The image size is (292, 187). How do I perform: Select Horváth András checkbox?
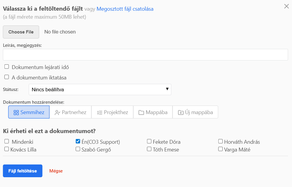(x=220, y=141)
